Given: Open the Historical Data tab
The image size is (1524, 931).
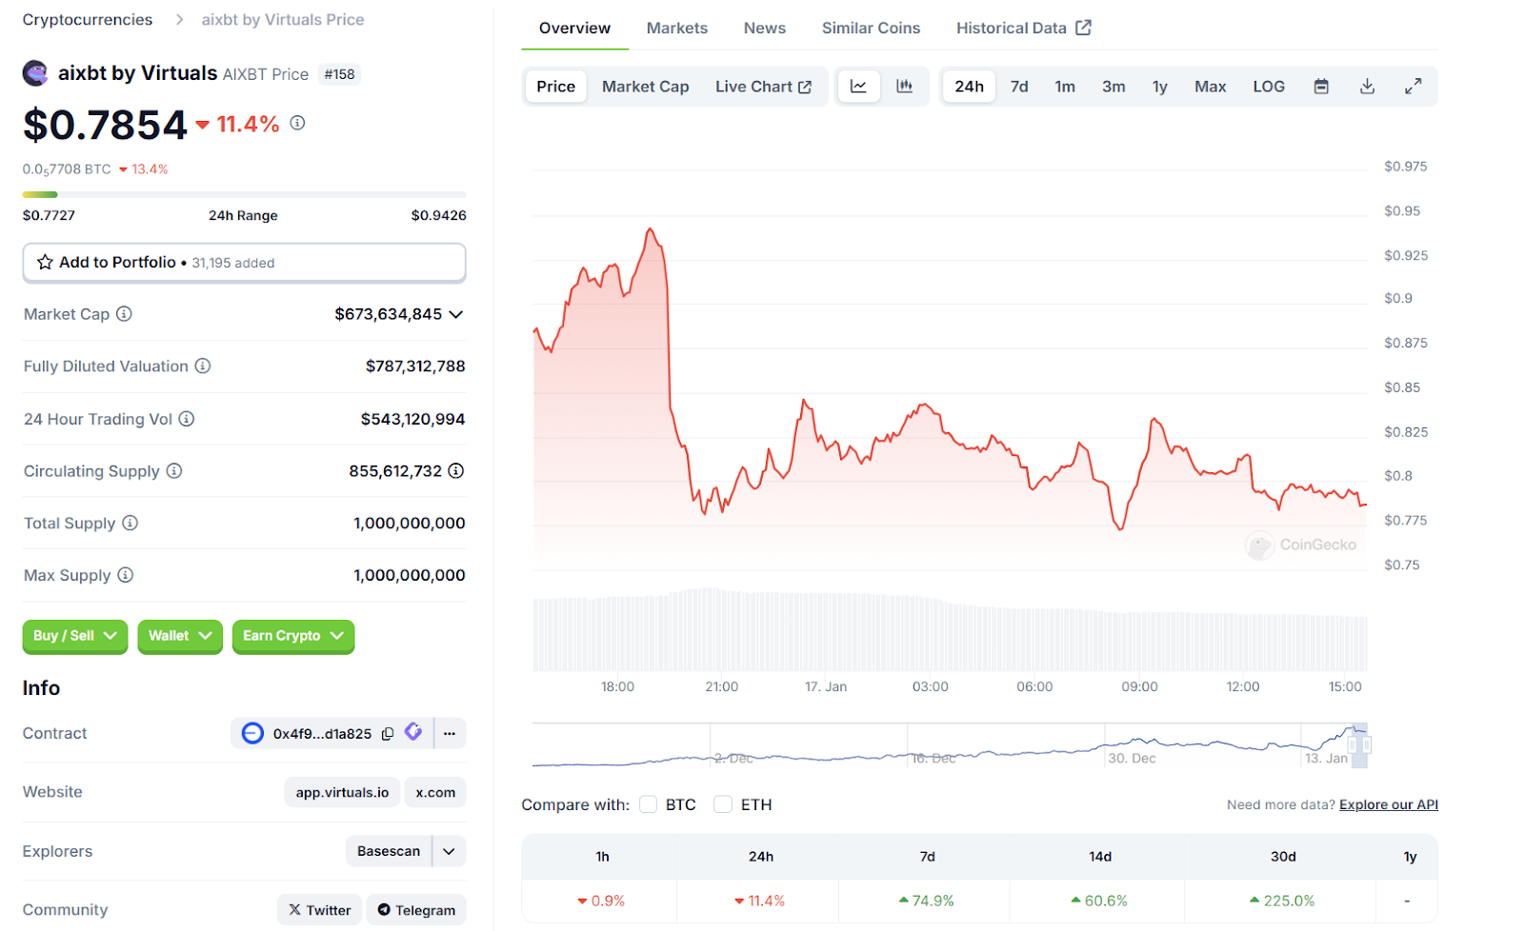Looking at the screenshot, I should point(1024,29).
